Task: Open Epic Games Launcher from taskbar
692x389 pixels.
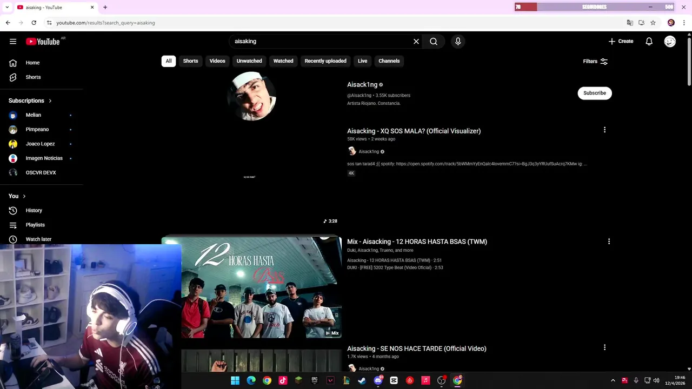Action: 314,380
